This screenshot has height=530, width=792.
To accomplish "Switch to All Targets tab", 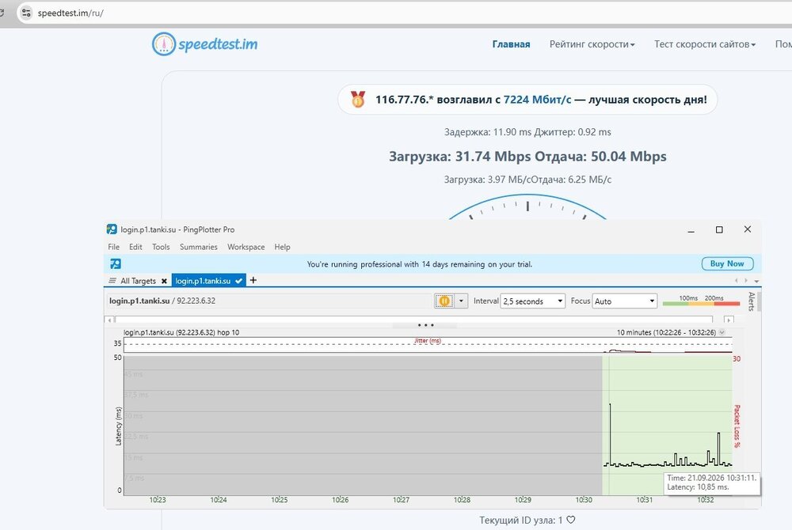I will [x=138, y=281].
